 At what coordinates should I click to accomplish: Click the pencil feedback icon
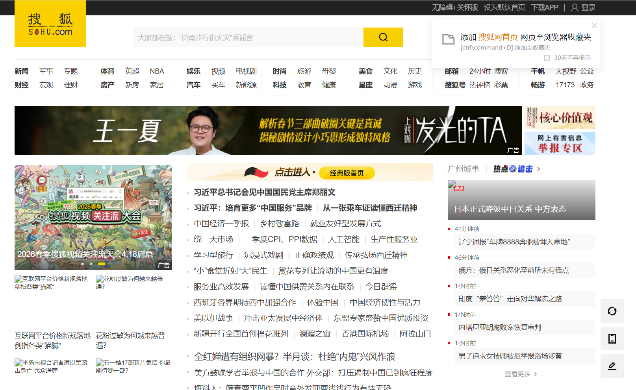tap(612, 366)
